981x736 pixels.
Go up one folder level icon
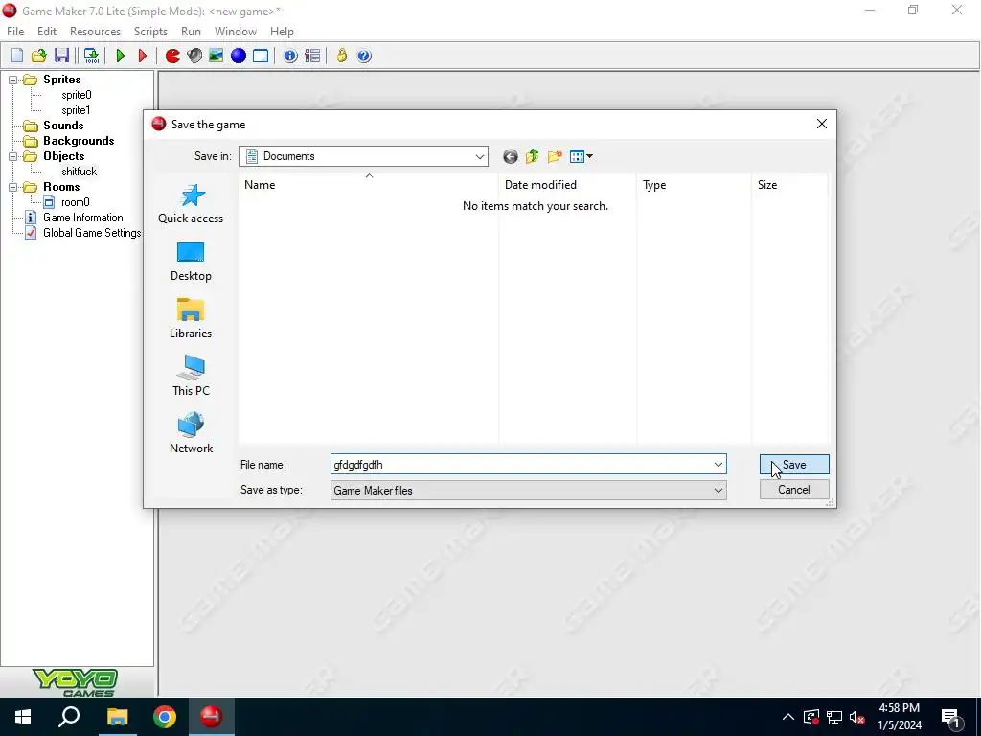click(533, 156)
